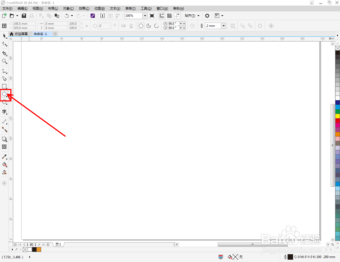Select the Artistic Media tool
This screenshot has height=262, width=340.
point(4,79)
